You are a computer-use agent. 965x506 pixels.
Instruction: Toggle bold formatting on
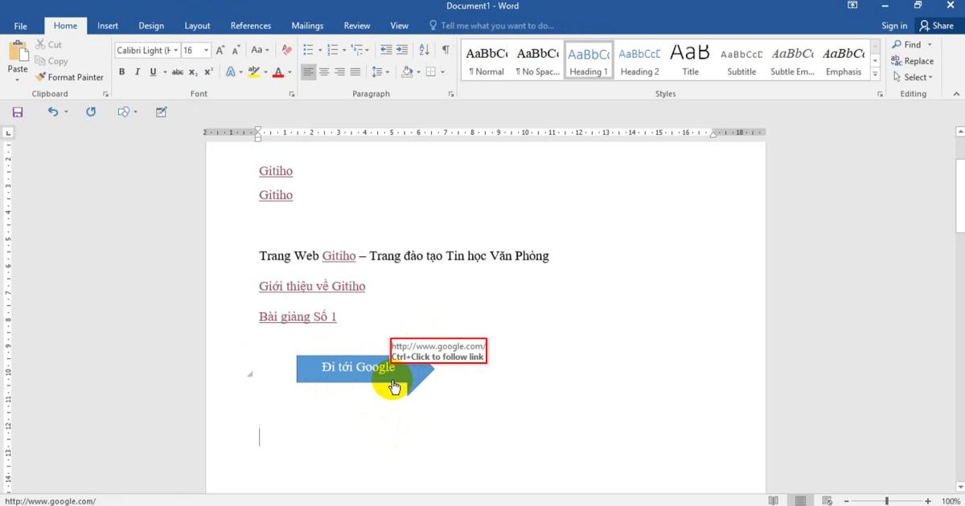121,71
